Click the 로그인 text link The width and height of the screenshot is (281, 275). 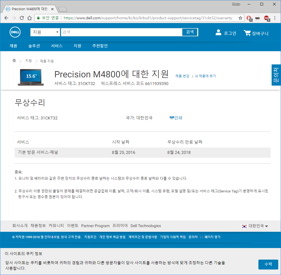(x=230, y=33)
